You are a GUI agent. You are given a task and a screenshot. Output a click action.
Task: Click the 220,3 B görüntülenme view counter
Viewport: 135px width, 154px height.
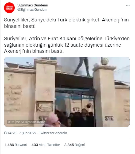[x=30, y=122]
